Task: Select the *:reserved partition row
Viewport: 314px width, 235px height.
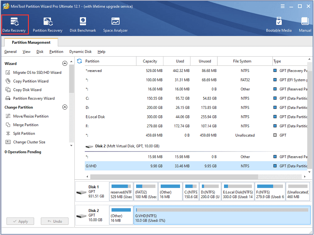Action: 196,71
